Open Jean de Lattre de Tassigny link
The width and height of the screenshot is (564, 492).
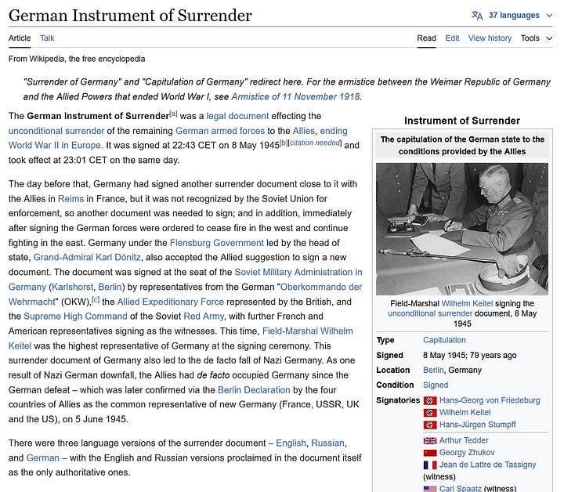[x=487, y=465]
